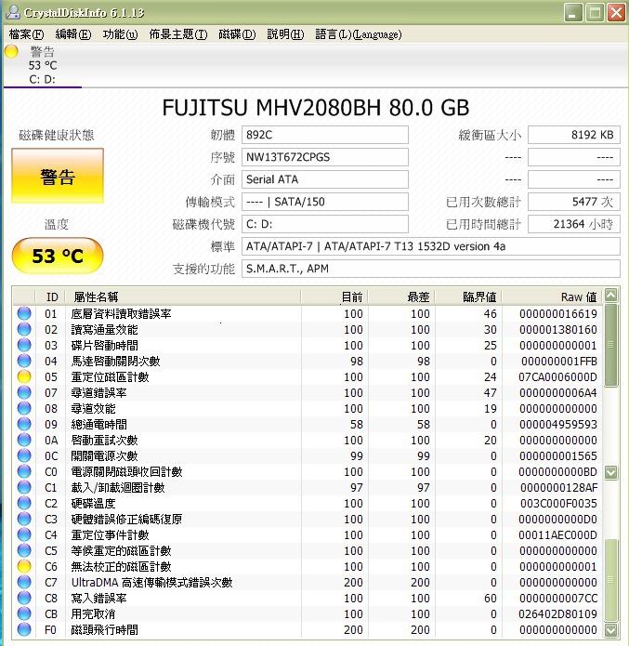Click the blue status icon for attribute 08
The width and height of the screenshot is (629, 646).
coord(24,408)
